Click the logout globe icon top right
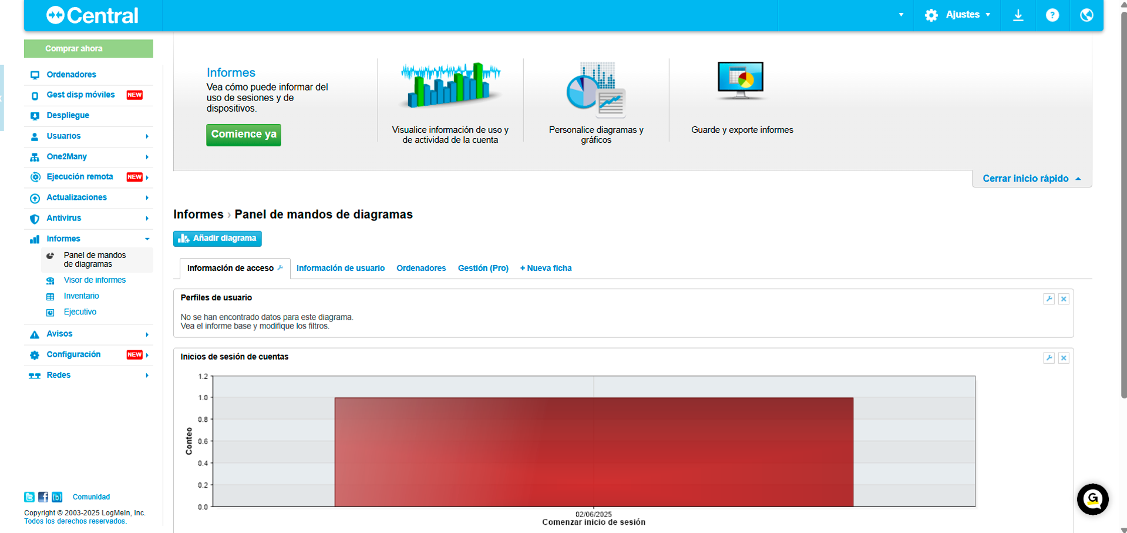The image size is (1127, 533). (x=1086, y=15)
